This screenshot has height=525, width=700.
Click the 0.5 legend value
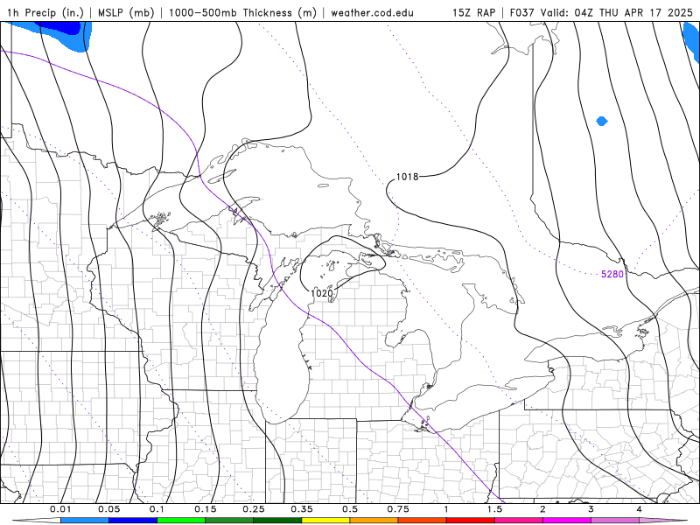tap(350, 509)
